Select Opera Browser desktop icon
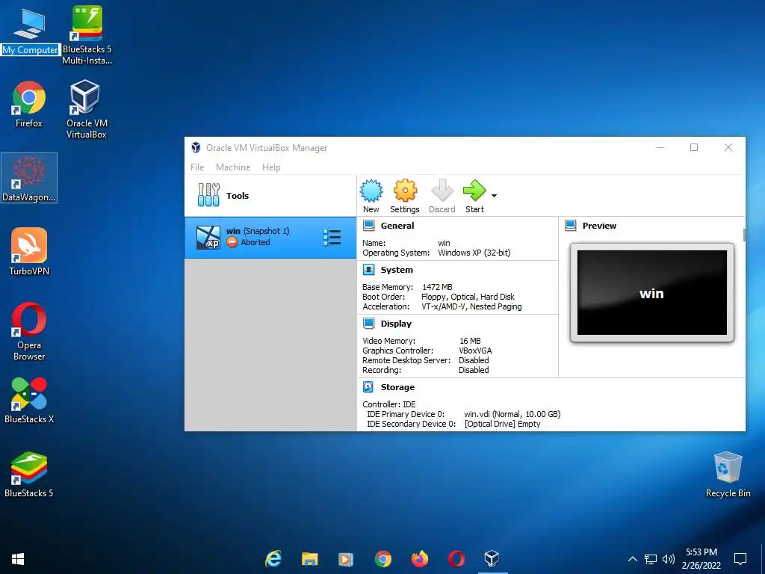The width and height of the screenshot is (765, 574). pyautogui.click(x=29, y=332)
